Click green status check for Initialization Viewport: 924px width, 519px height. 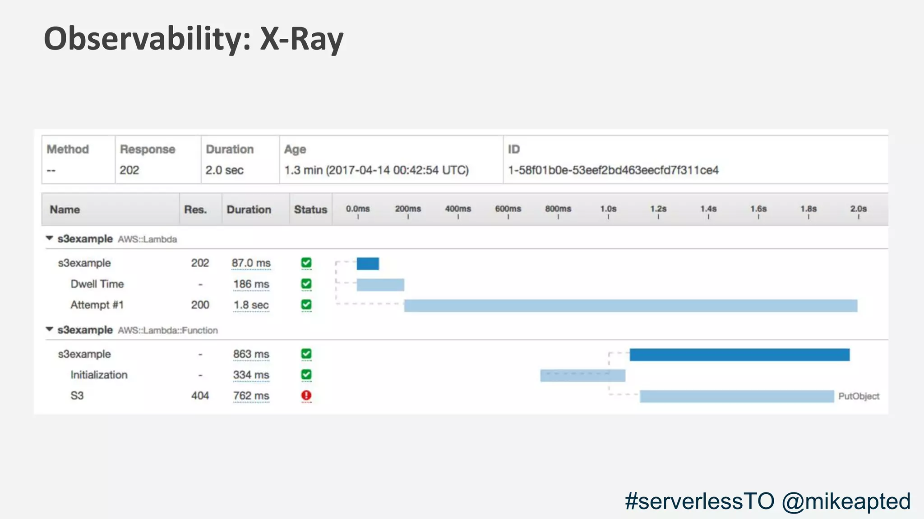click(x=306, y=375)
